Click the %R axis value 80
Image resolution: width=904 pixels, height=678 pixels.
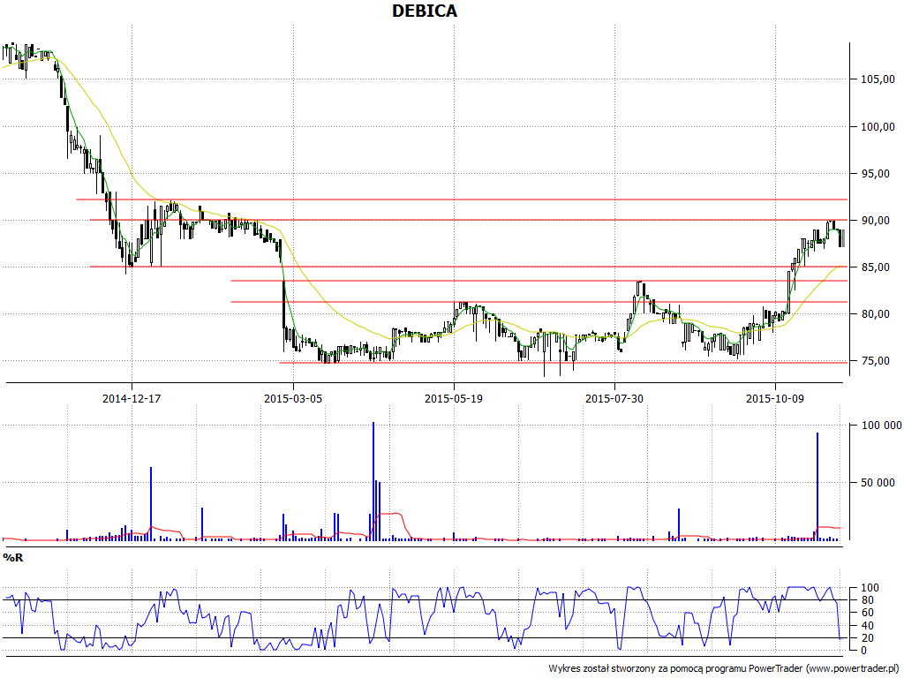pos(867,600)
